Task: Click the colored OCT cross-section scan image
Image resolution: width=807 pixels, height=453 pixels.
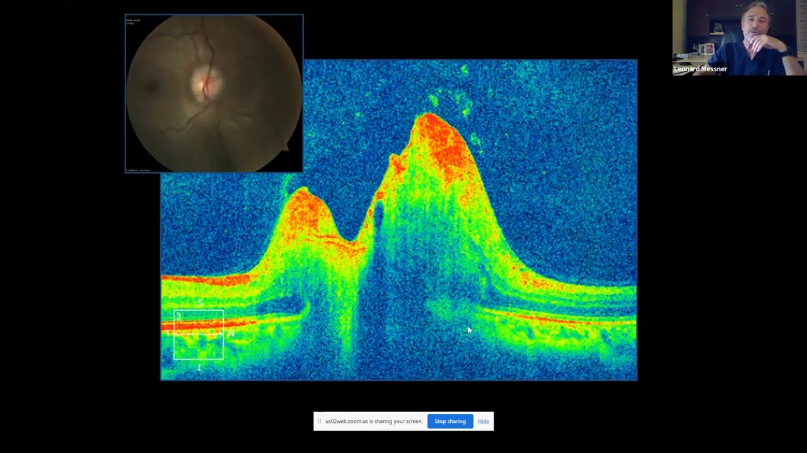Action: [399, 220]
